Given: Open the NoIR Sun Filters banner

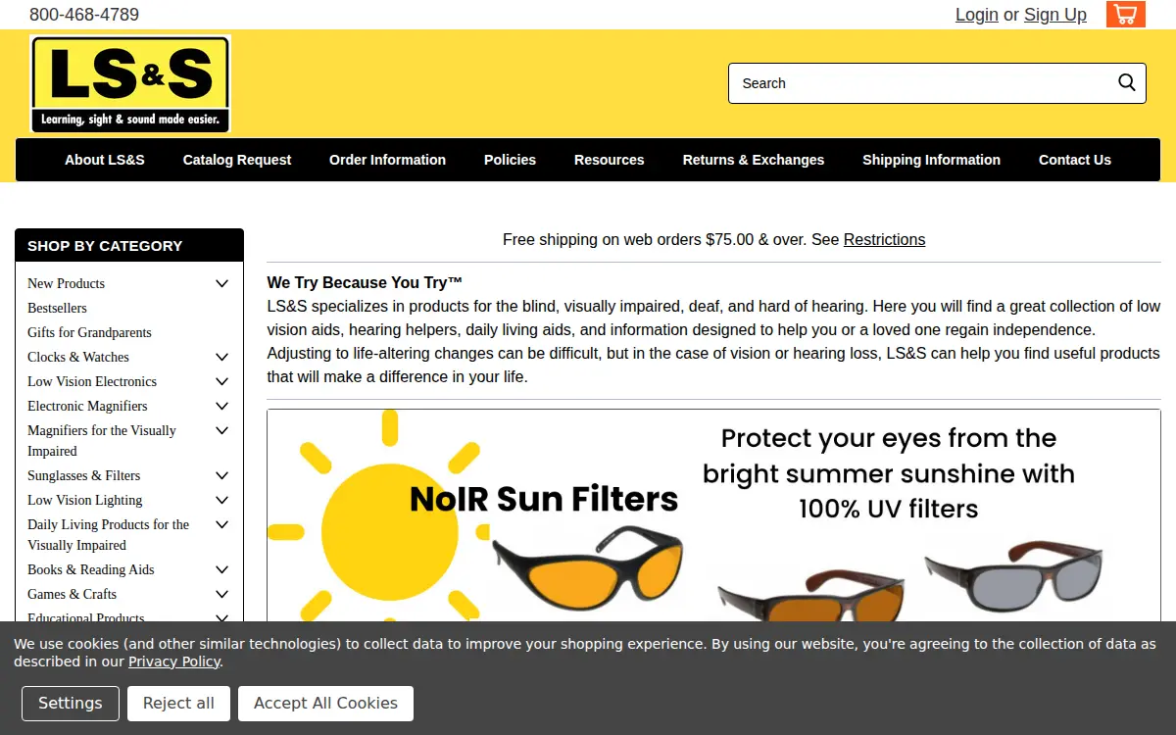Looking at the screenshot, I should click(x=713, y=515).
